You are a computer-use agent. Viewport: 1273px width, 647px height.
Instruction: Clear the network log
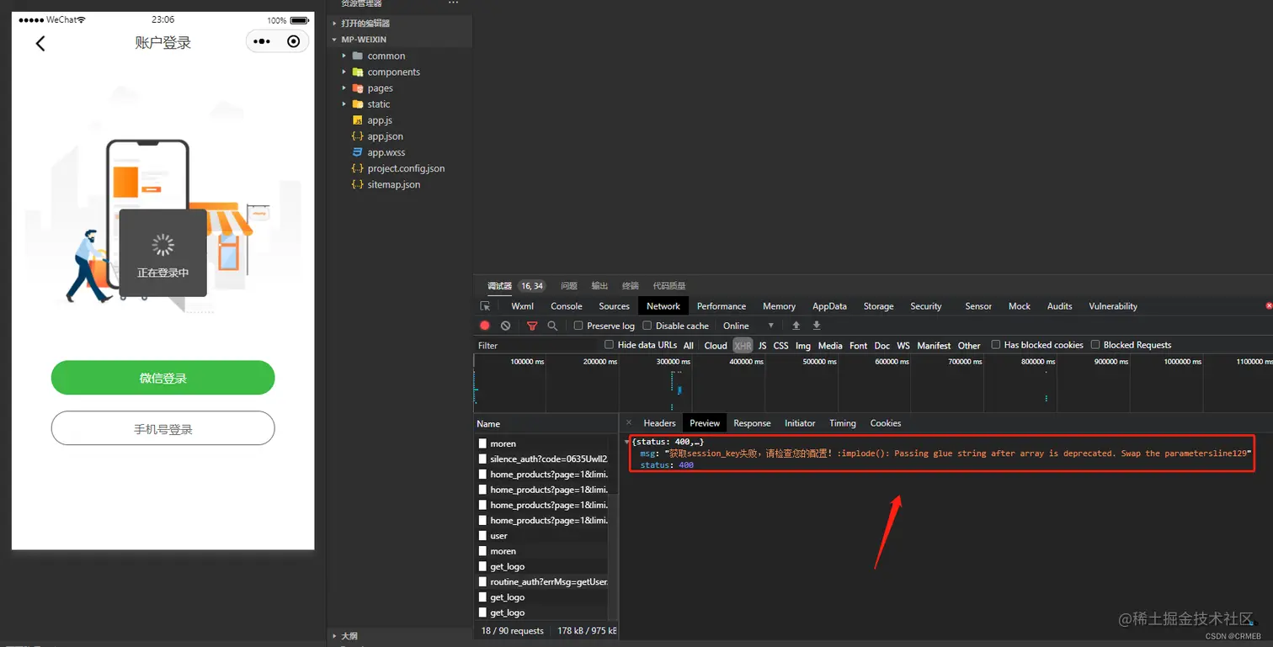(505, 326)
